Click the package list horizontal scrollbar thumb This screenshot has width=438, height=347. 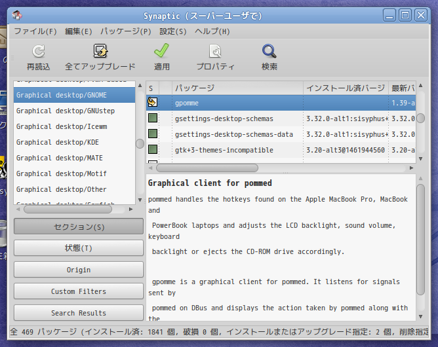tap(207, 168)
